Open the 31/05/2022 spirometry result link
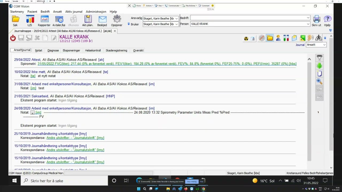The height and width of the screenshot is (192, 342). pyautogui.click(x=167, y=64)
